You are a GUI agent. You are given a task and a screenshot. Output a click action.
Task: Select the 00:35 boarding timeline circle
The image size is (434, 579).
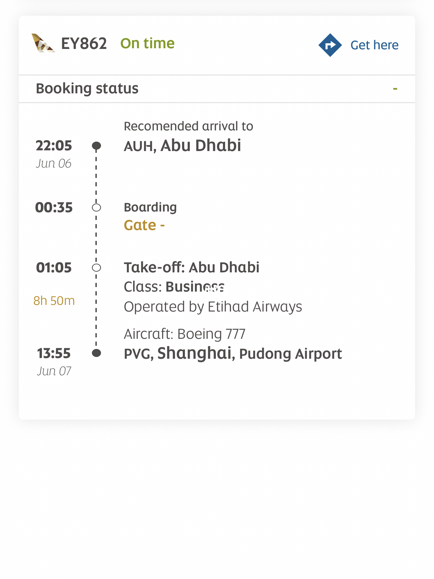(x=96, y=208)
